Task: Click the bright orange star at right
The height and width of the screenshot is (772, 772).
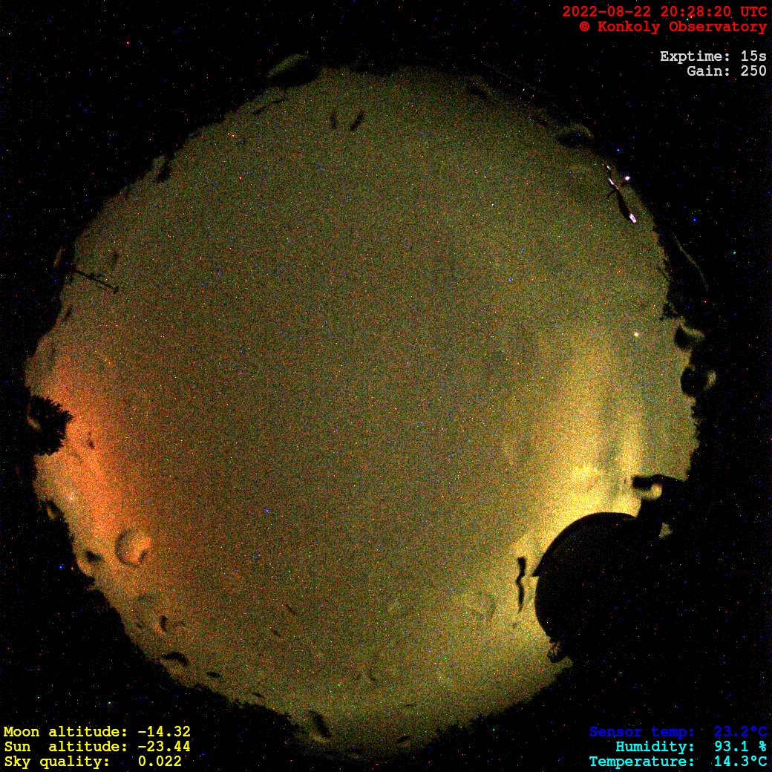Action: [635, 335]
